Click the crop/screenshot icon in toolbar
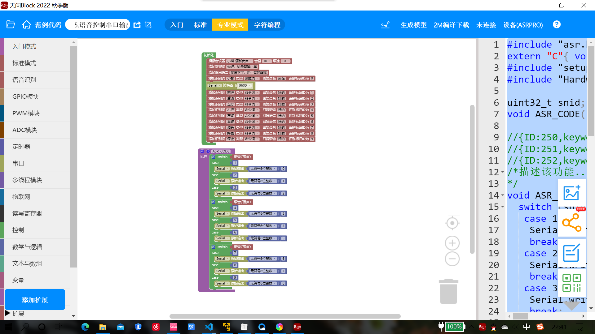Image resolution: width=595 pixels, height=334 pixels. click(x=148, y=25)
